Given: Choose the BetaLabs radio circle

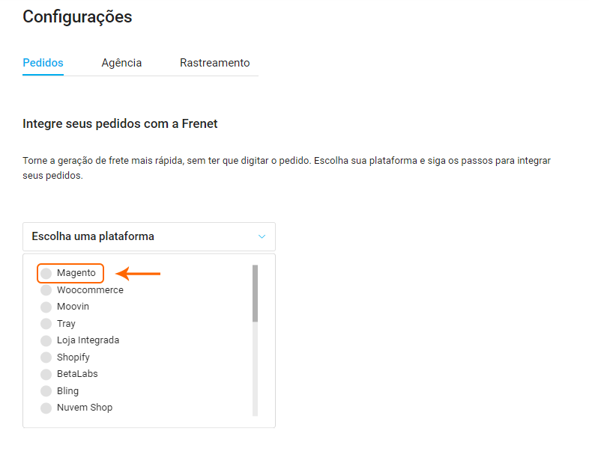Looking at the screenshot, I should click(46, 374).
